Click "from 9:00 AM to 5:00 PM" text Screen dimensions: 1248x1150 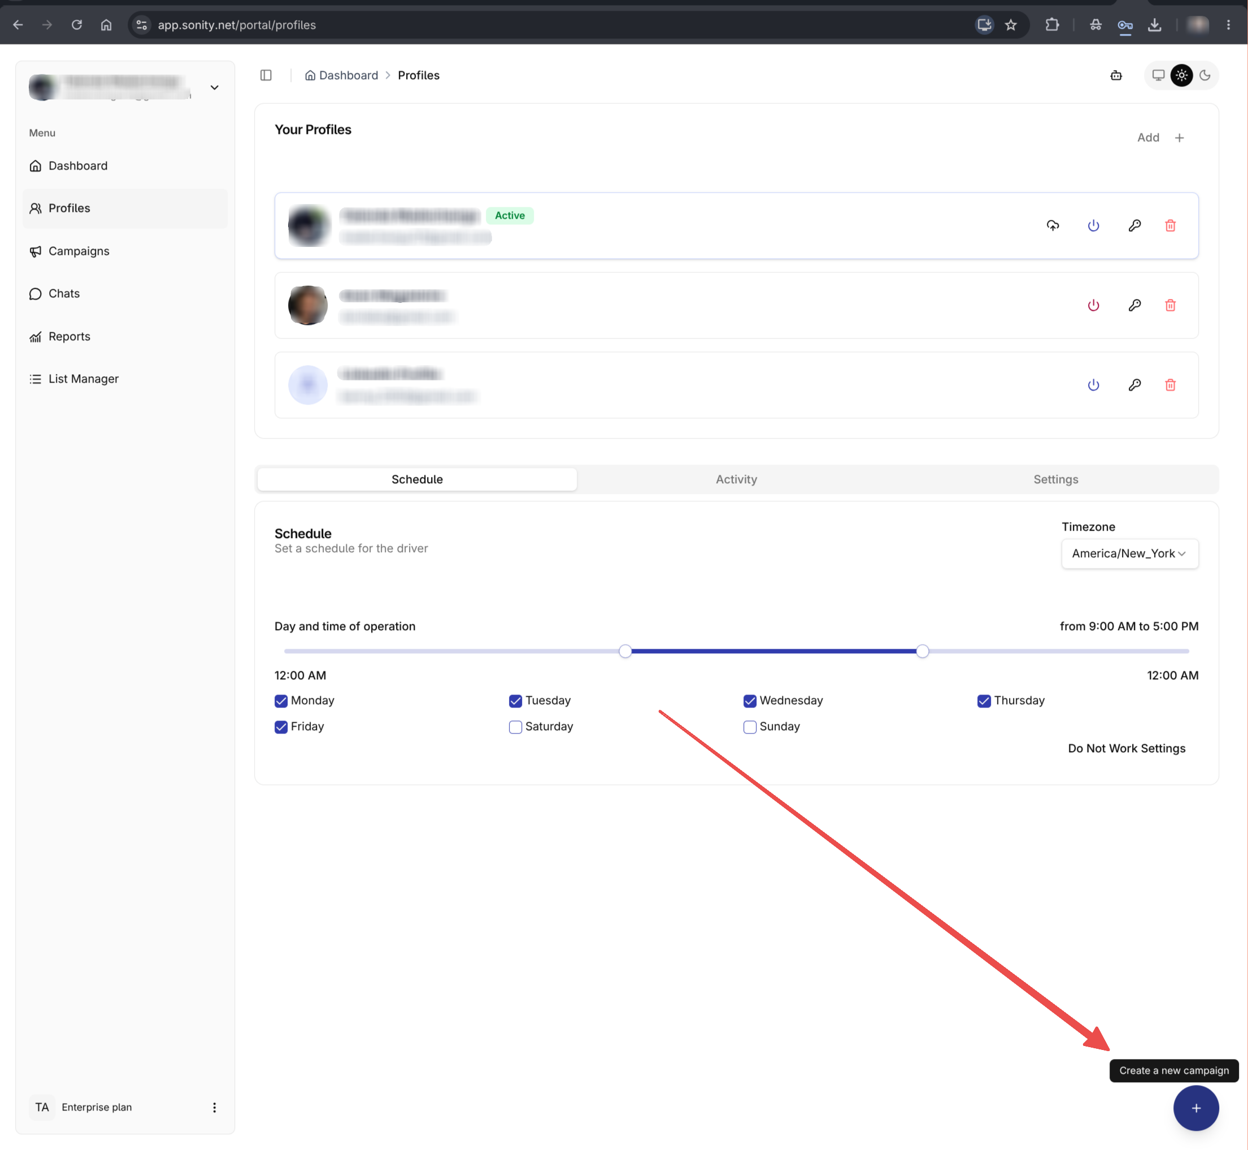pyautogui.click(x=1129, y=626)
